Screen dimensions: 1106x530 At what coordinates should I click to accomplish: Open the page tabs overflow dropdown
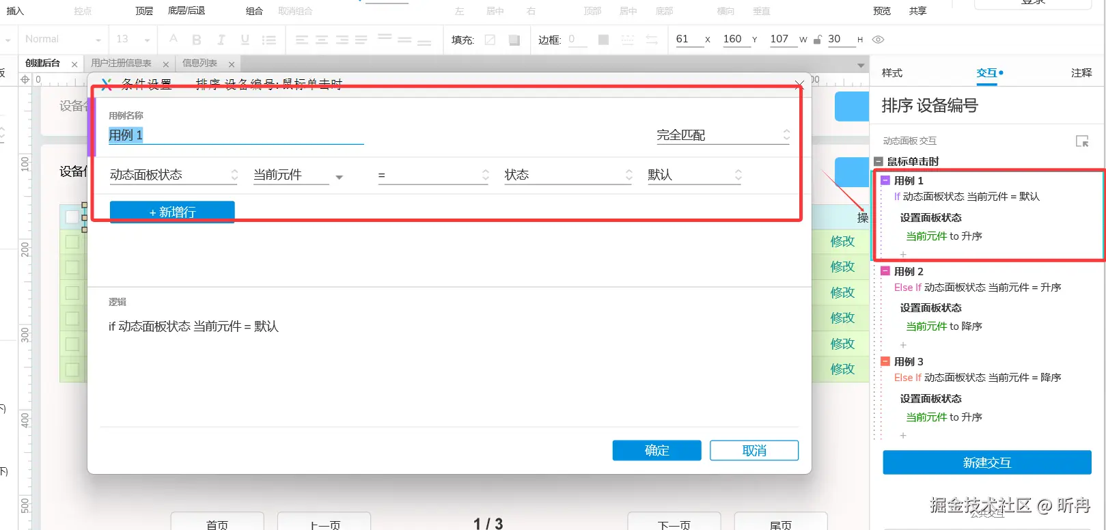(861, 66)
